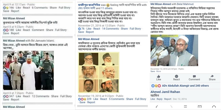
Task: Click Reply under Ahmed Jamil Raihan's comment
Action: pos(160,99)
